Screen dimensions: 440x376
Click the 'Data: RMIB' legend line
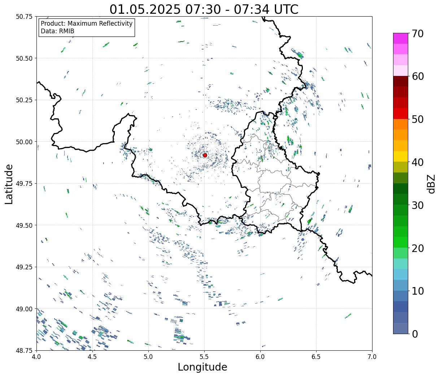pos(57,31)
